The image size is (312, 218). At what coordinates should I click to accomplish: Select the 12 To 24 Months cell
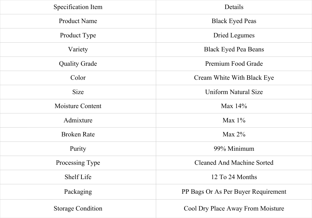[234, 177]
